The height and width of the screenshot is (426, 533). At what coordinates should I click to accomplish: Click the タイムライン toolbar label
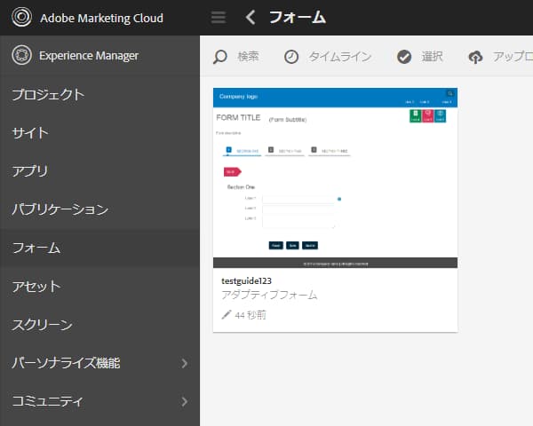tap(339, 57)
